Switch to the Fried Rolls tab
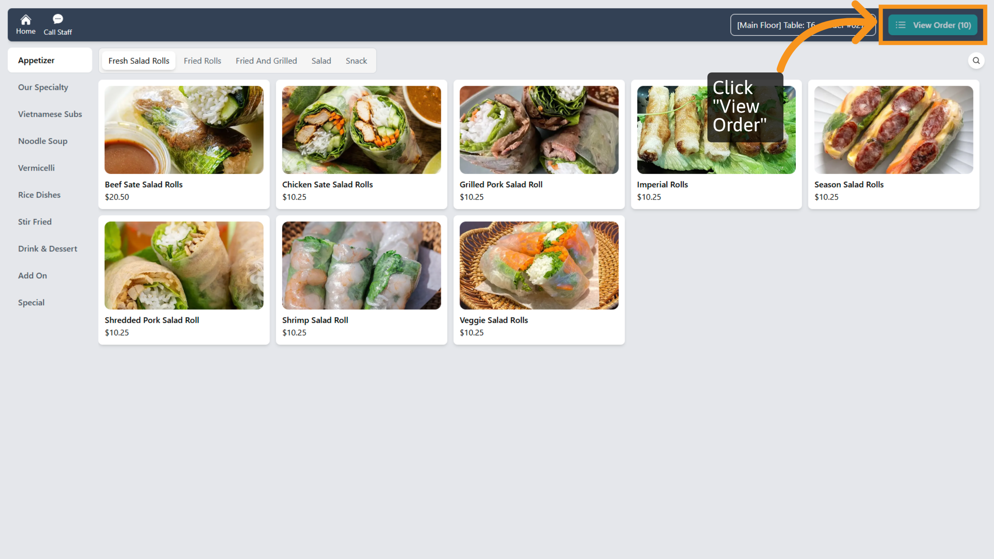Image resolution: width=994 pixels, height=559 pixels. [202, 61]
